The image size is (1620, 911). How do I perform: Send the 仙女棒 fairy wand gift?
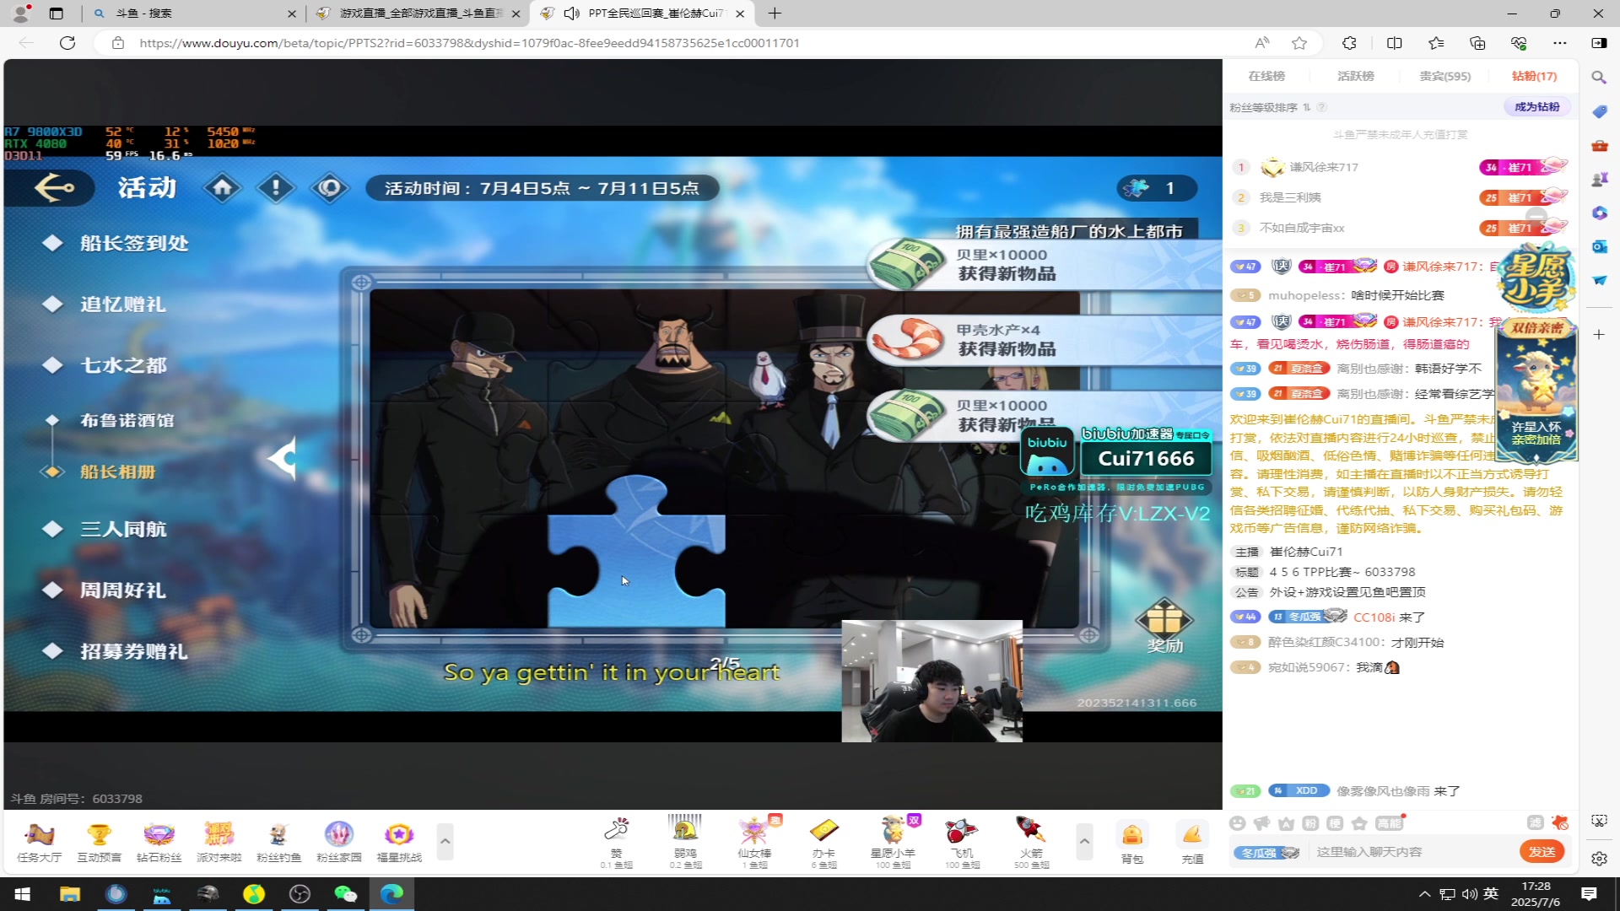click(x=753, y=841)
